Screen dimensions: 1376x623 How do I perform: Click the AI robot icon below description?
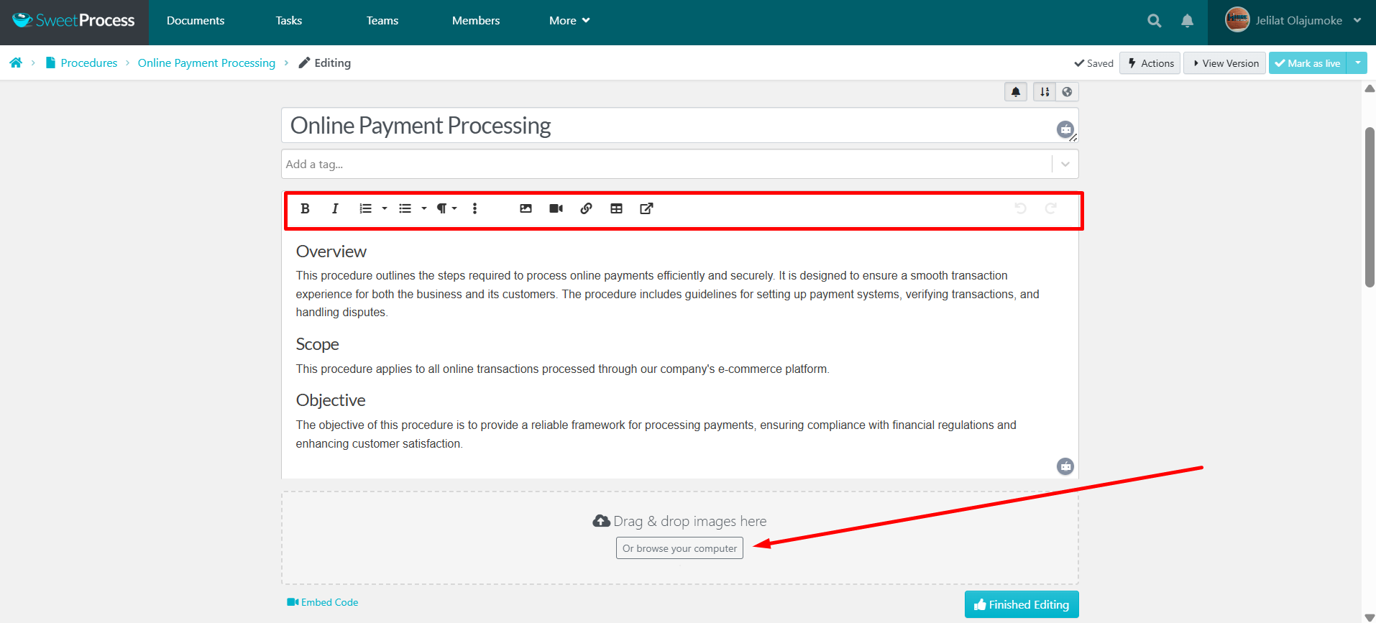point(1065,466)
